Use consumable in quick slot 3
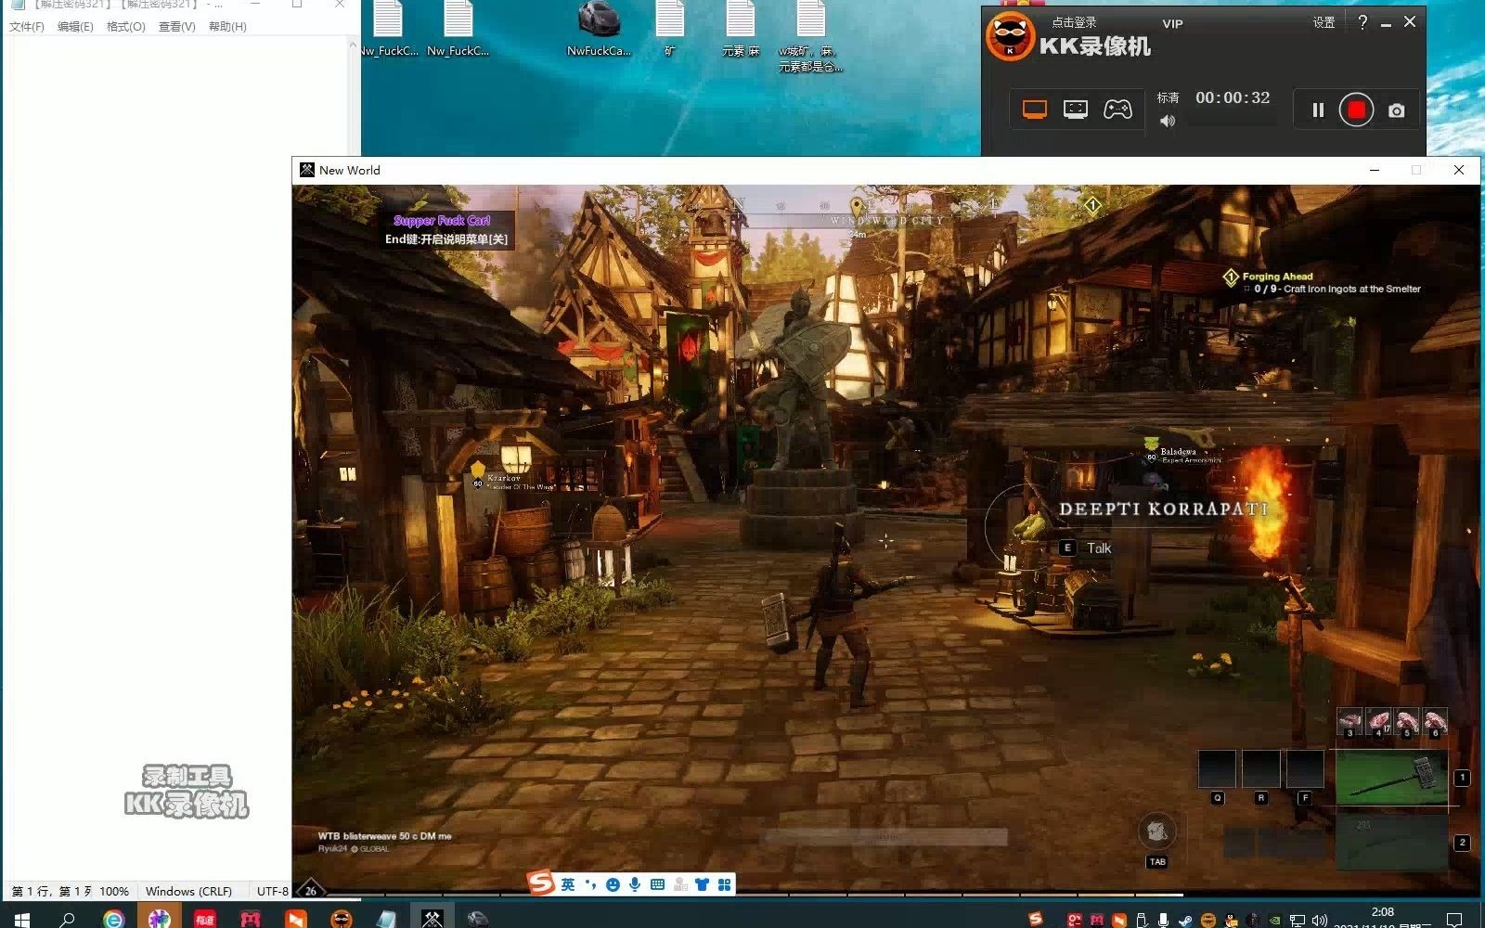The image size is (1485, 928). point(1349,722)
